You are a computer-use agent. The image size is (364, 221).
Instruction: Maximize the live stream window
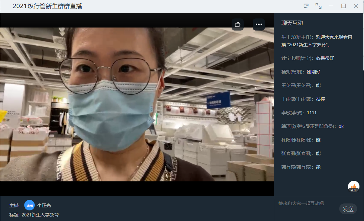pyautogui.click(x=343, y=6)
